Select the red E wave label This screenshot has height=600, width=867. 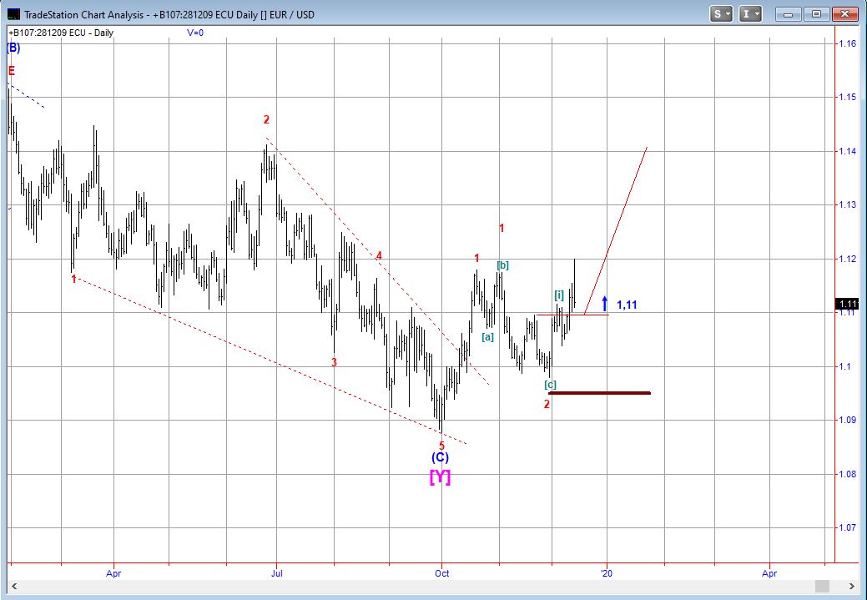point(11,71)
